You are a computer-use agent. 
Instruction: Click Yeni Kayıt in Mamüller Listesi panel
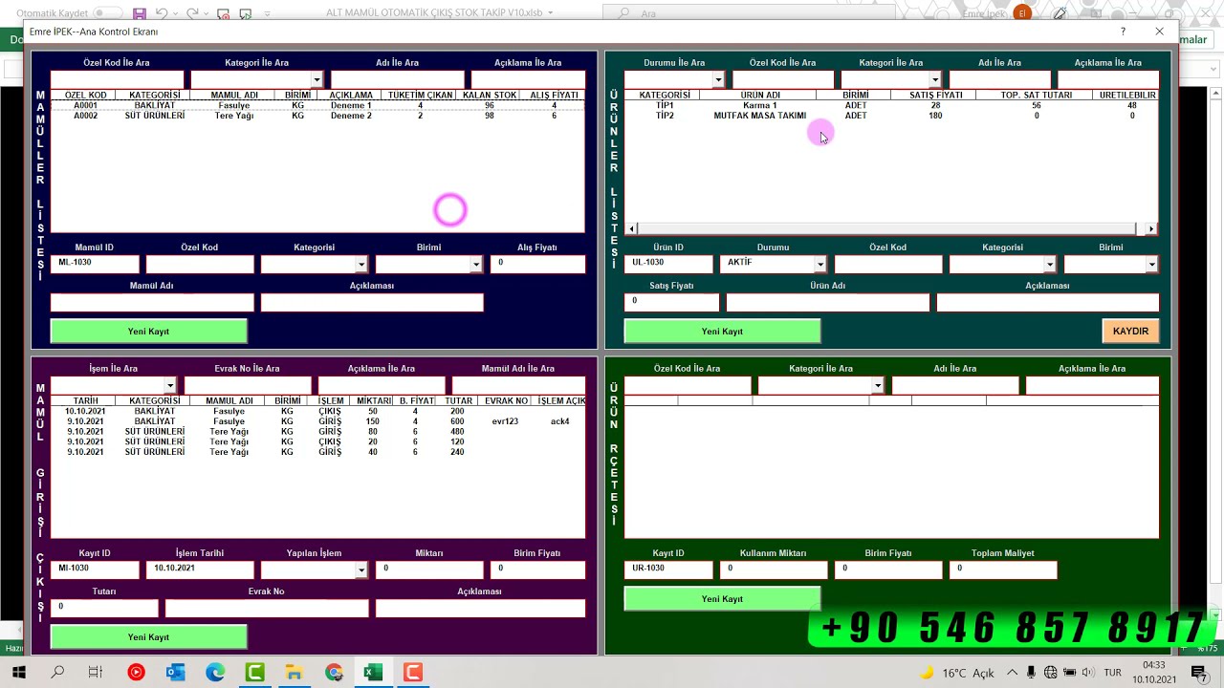point(148,332)
